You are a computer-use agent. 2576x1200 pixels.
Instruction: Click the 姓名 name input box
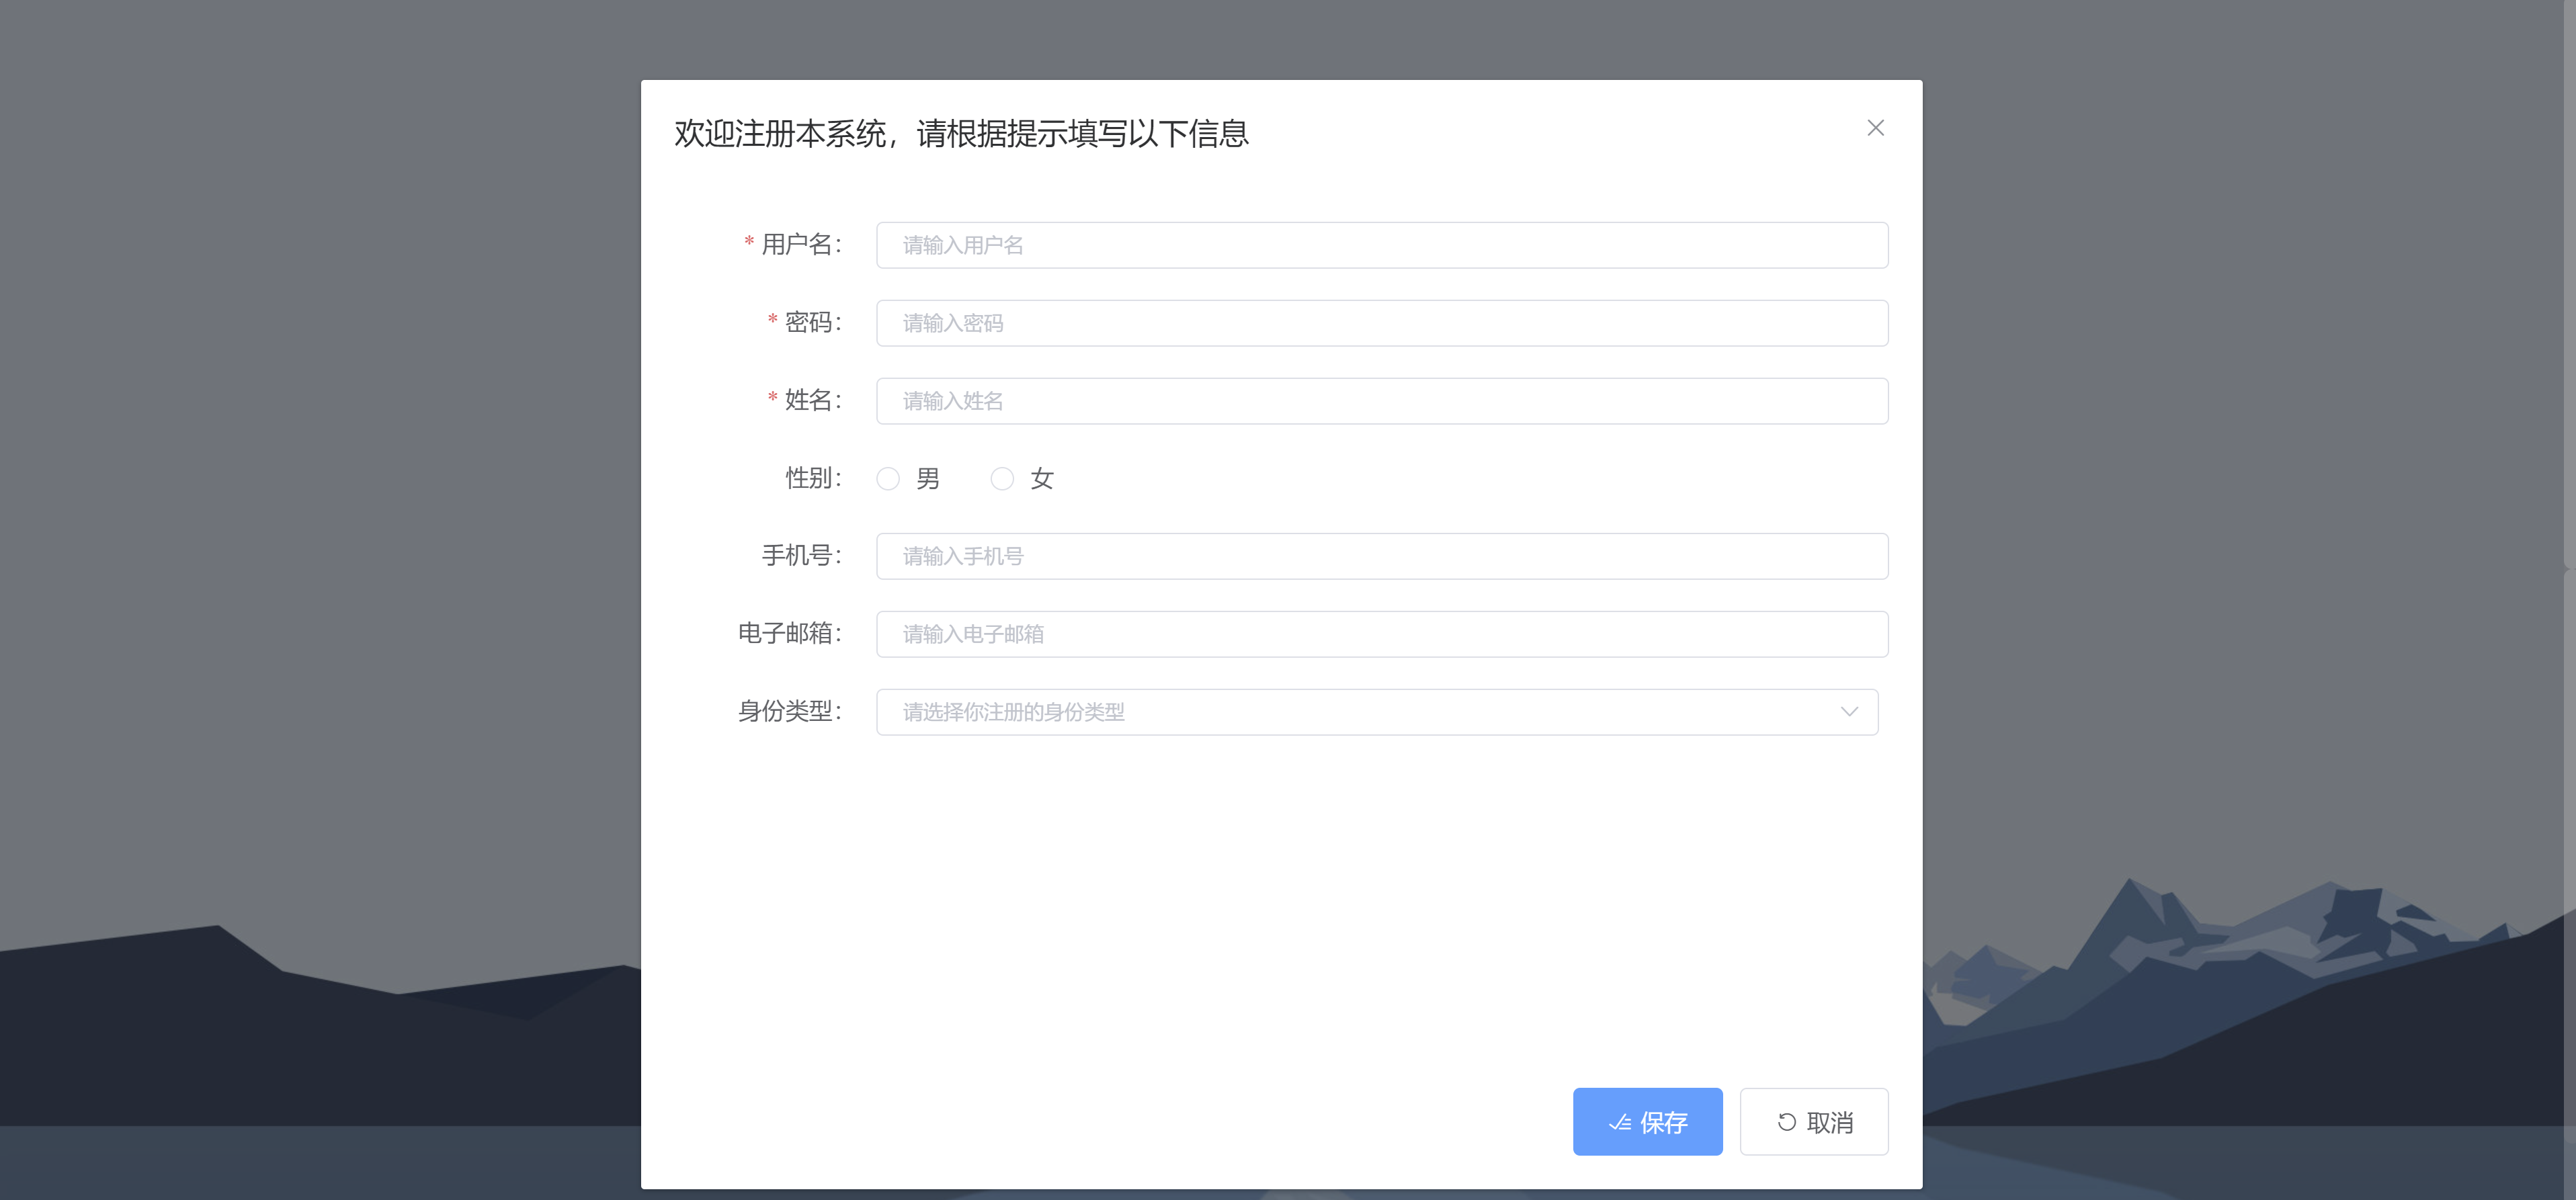pyautogui.click(x=1382, y=401)
